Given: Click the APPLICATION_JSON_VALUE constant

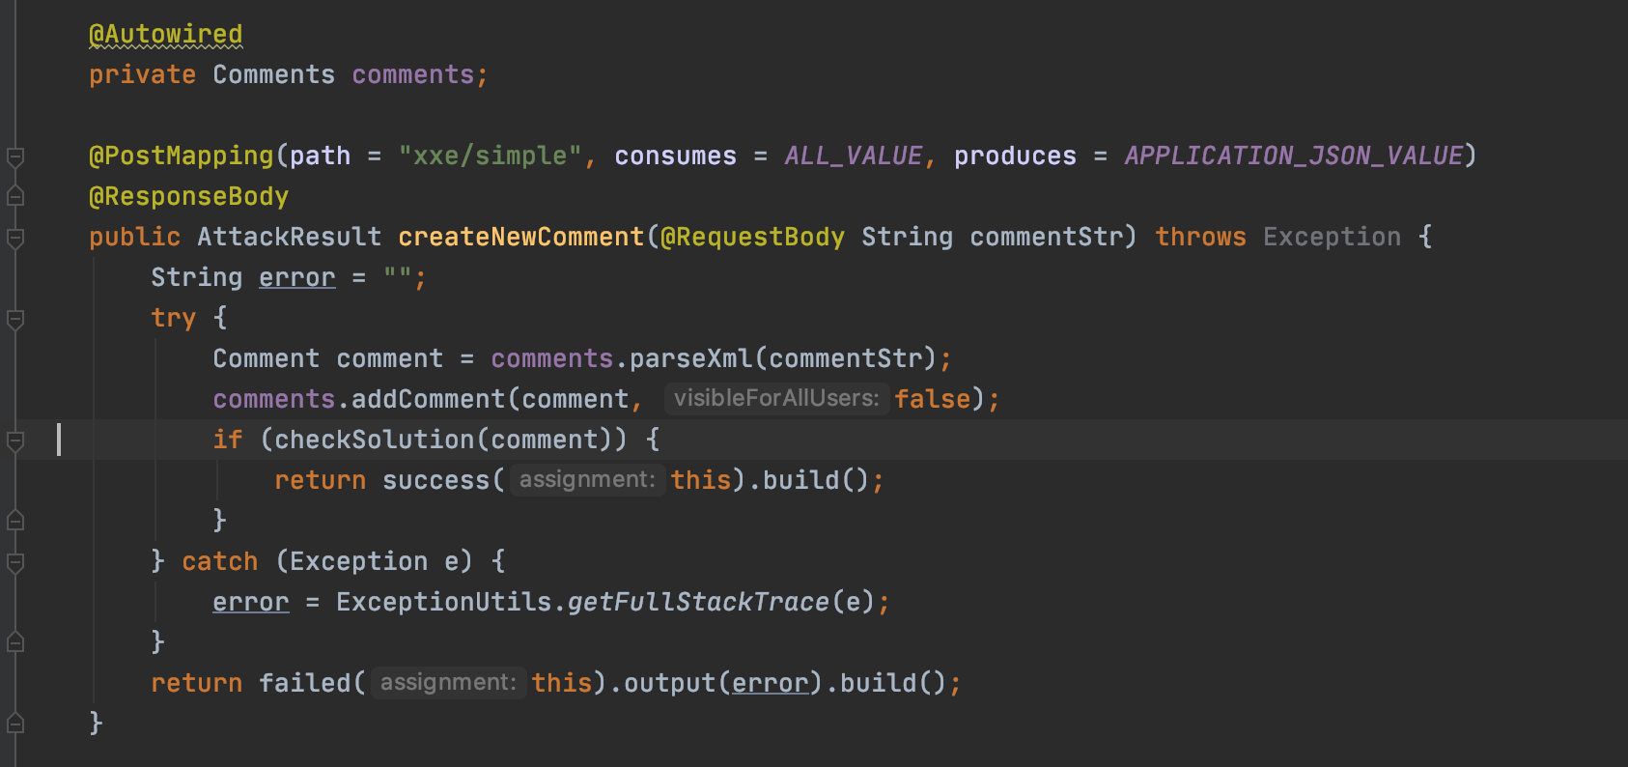Looking at the screenshot, I should (x=1293, y=156).
